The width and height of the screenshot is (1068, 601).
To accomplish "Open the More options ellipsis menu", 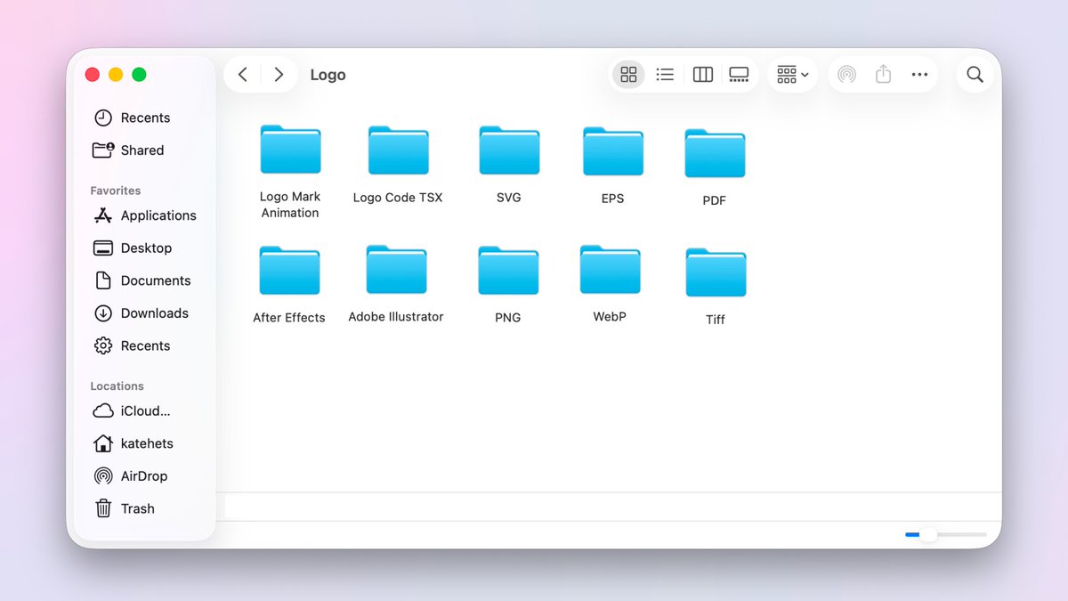I will [919, 74].
